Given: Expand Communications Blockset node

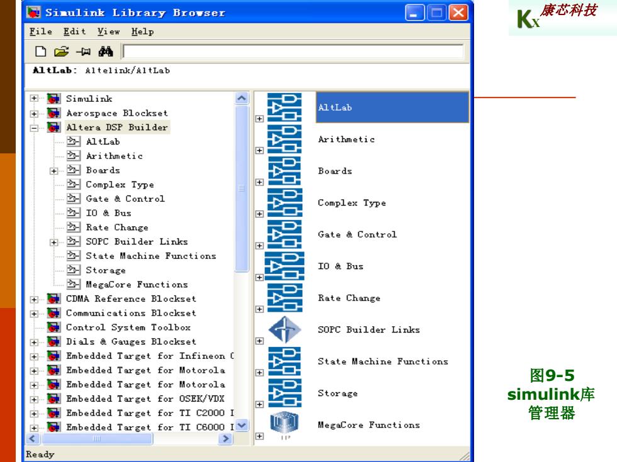Looking at the screenshot, I should coord(34,314).
